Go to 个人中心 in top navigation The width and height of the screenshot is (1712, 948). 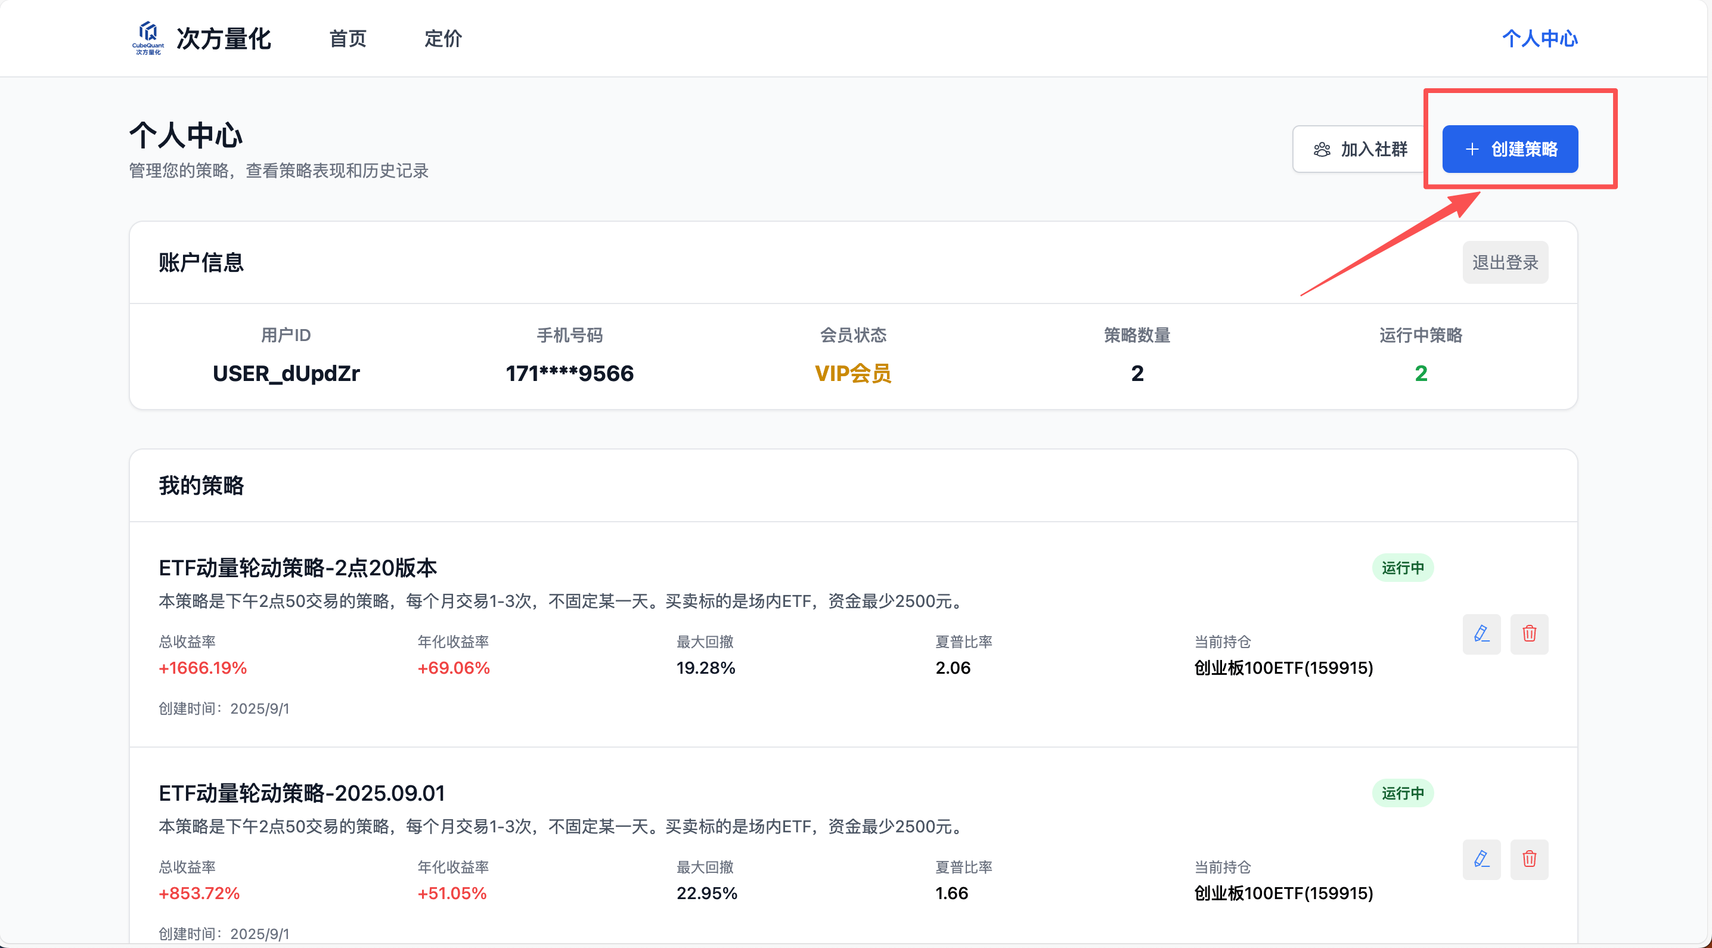pyautogui.click(x=1539, y=39)
